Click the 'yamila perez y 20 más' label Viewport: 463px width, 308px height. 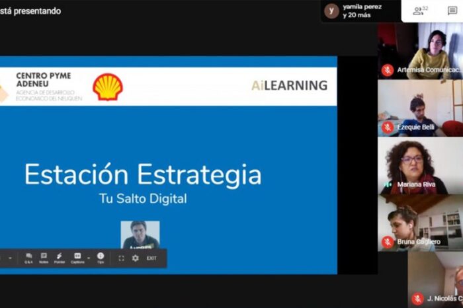pos(362,11)
